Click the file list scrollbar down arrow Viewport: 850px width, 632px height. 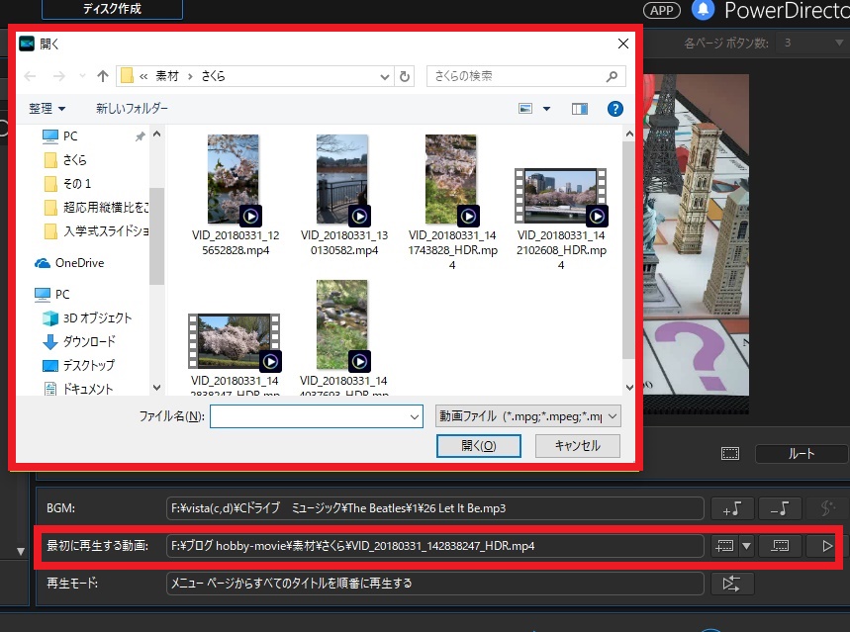[629, 388]
